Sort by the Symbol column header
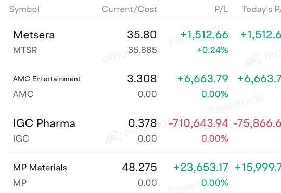The height and width of the screenshot is (193, 281). tap(24, 9)
